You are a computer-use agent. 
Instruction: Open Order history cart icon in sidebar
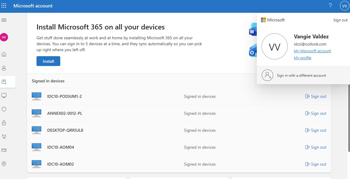(4, 136)
